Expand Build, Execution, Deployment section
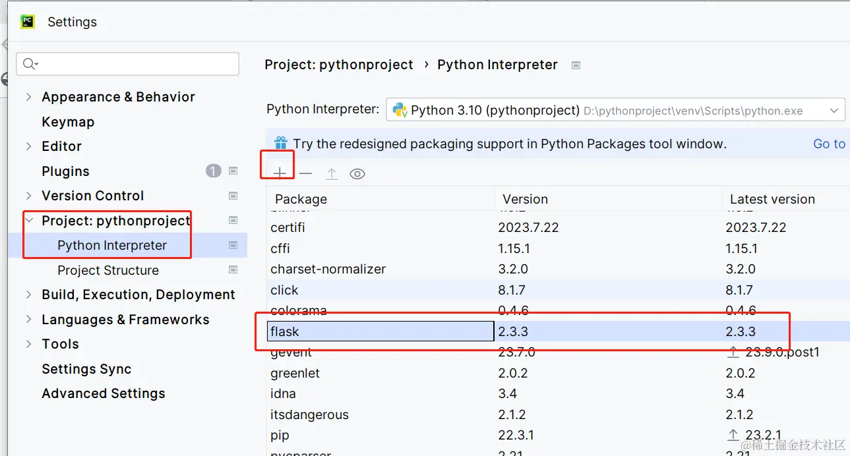Image resolution: width=850 pixels, height=456 pixels. [28, 295]
